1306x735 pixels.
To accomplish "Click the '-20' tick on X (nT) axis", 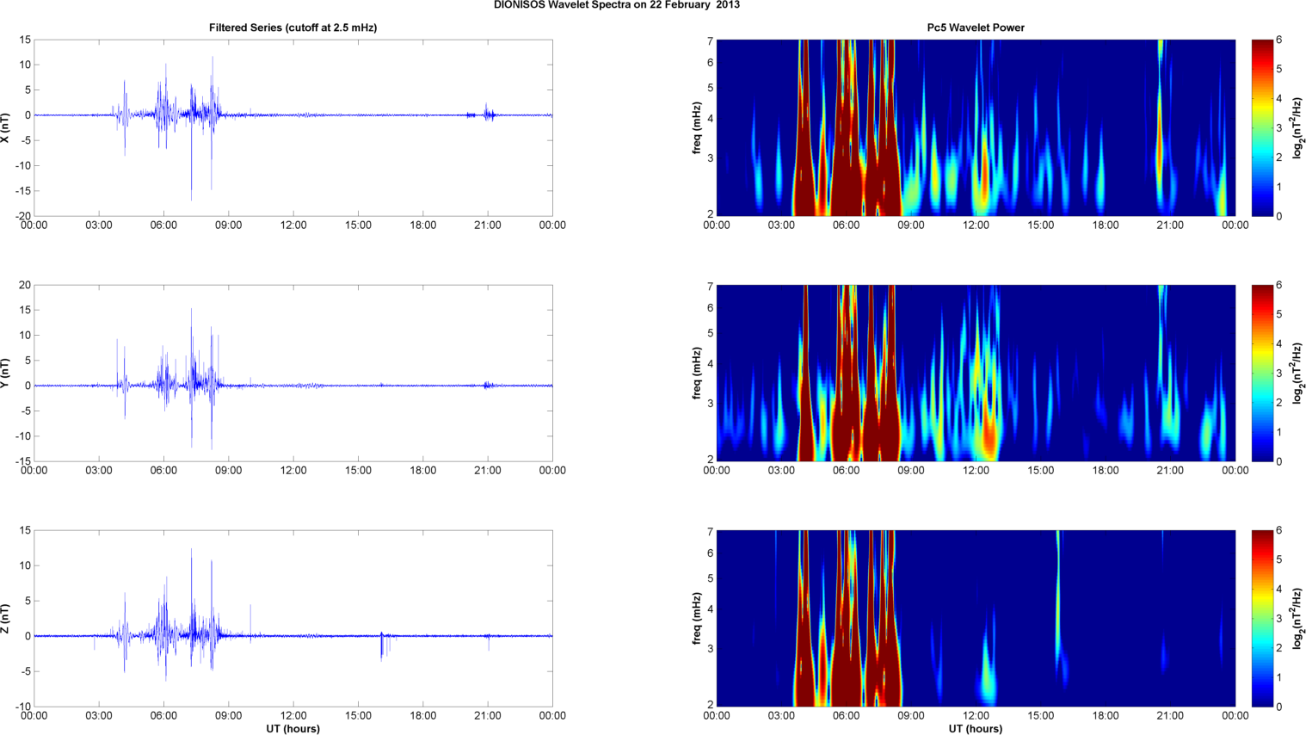I will click(x=22, y=216).
